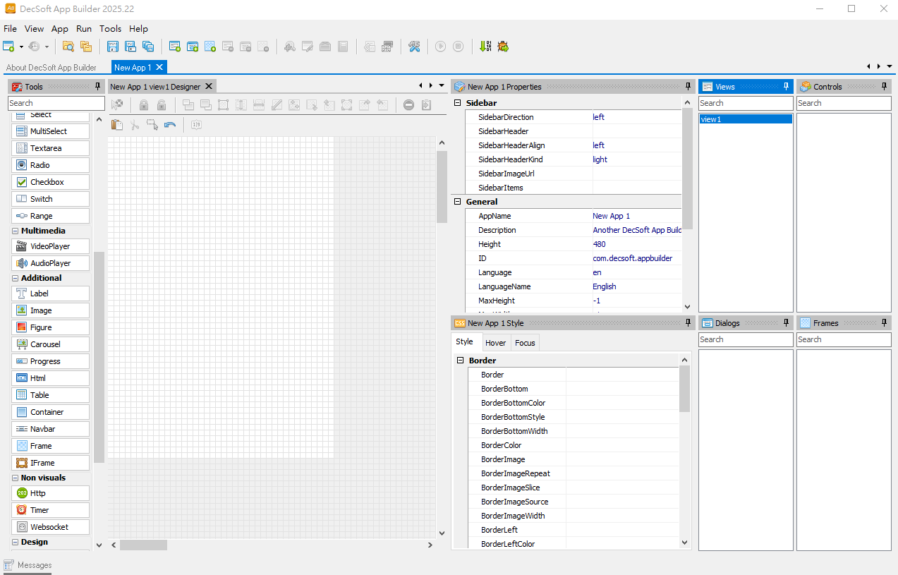Click the Views panel search field
This screenshot has height=575, width=898.
(746, 103)
